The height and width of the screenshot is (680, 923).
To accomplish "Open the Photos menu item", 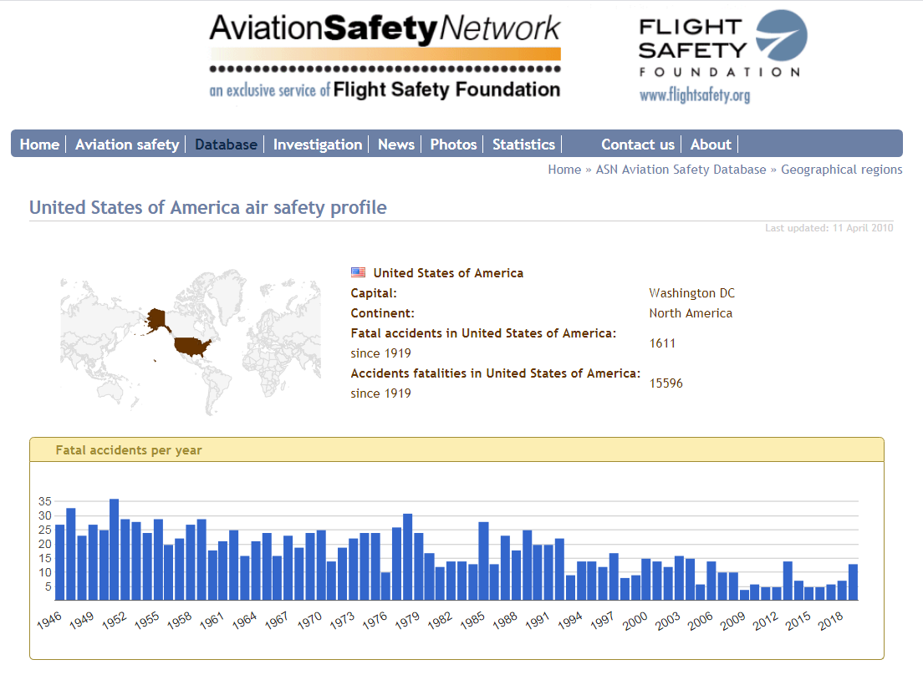I will click(453, 145).
